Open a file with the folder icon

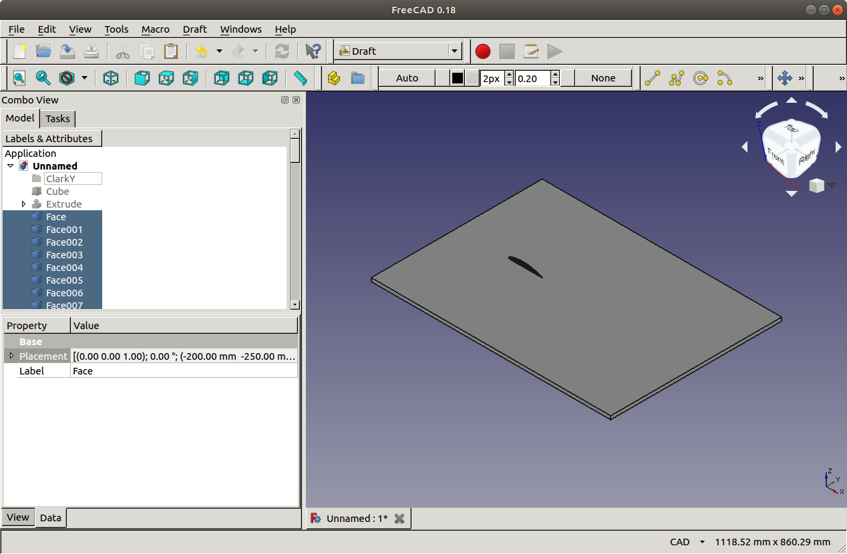click(x=43, y=51)
